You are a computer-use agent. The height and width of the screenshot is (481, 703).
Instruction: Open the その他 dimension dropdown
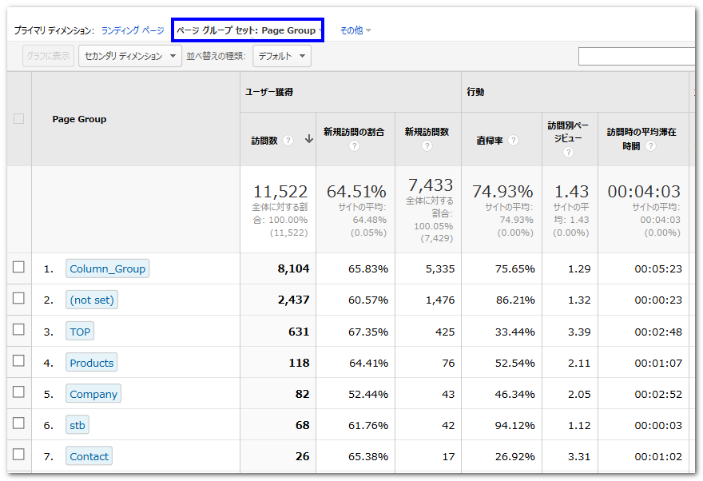click(x=355, y=30)
